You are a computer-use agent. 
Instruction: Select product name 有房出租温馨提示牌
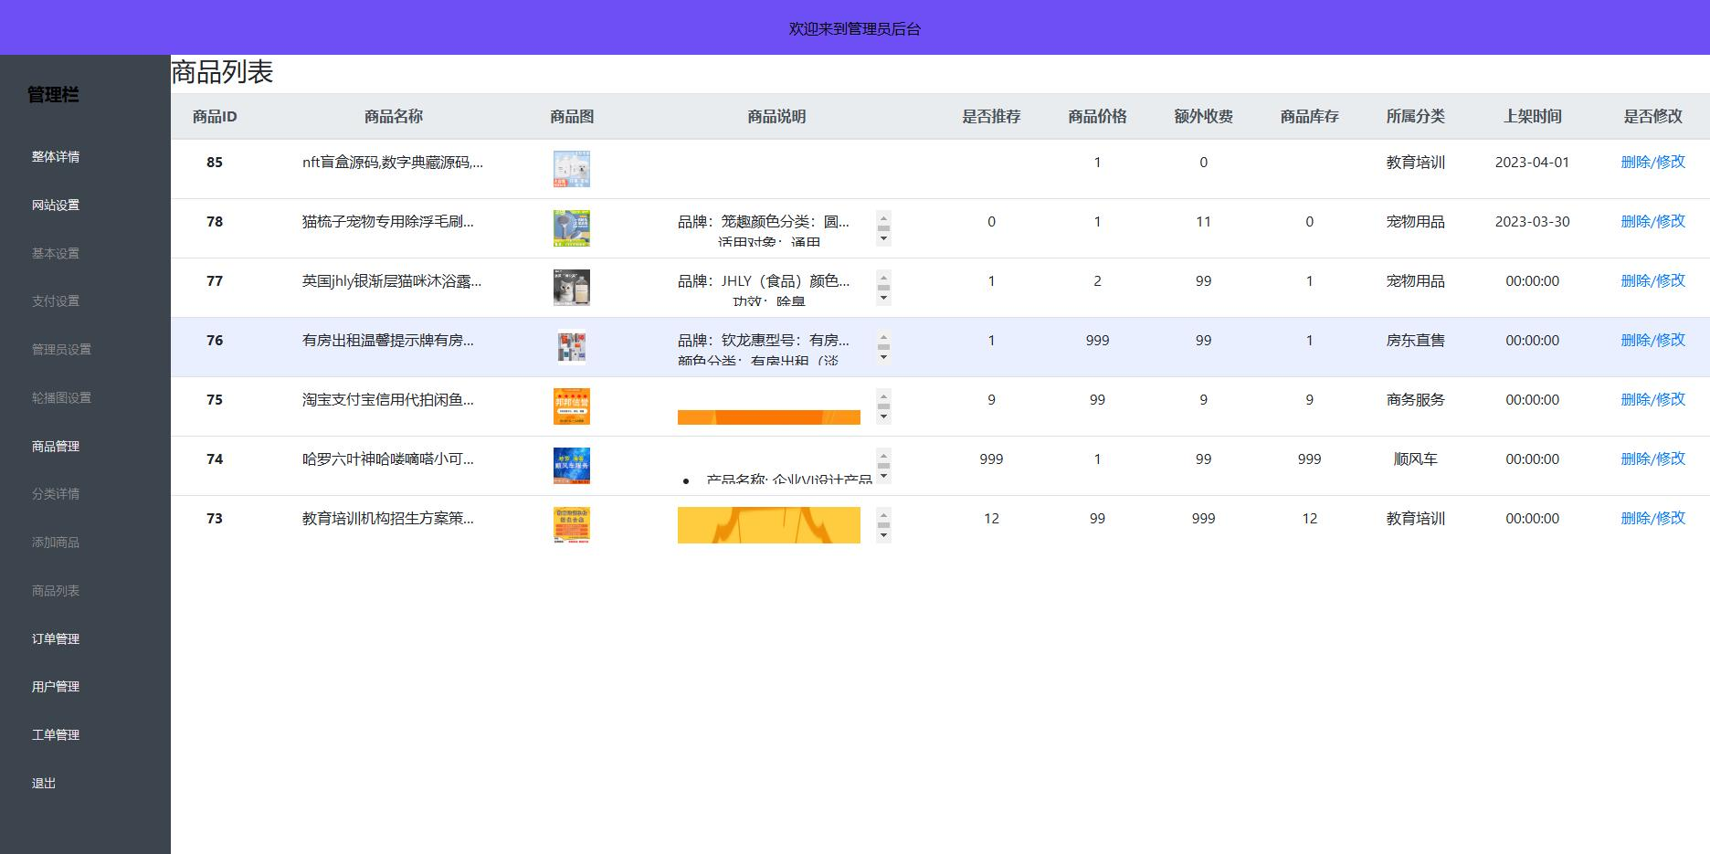(388, 341)
